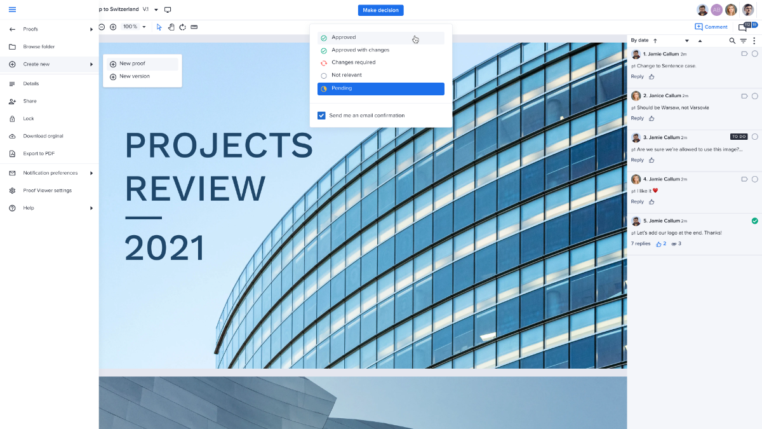Open the comments overflow three-dot menu
The height and width of the screenshot is (429, 762).
coord(754,40)
